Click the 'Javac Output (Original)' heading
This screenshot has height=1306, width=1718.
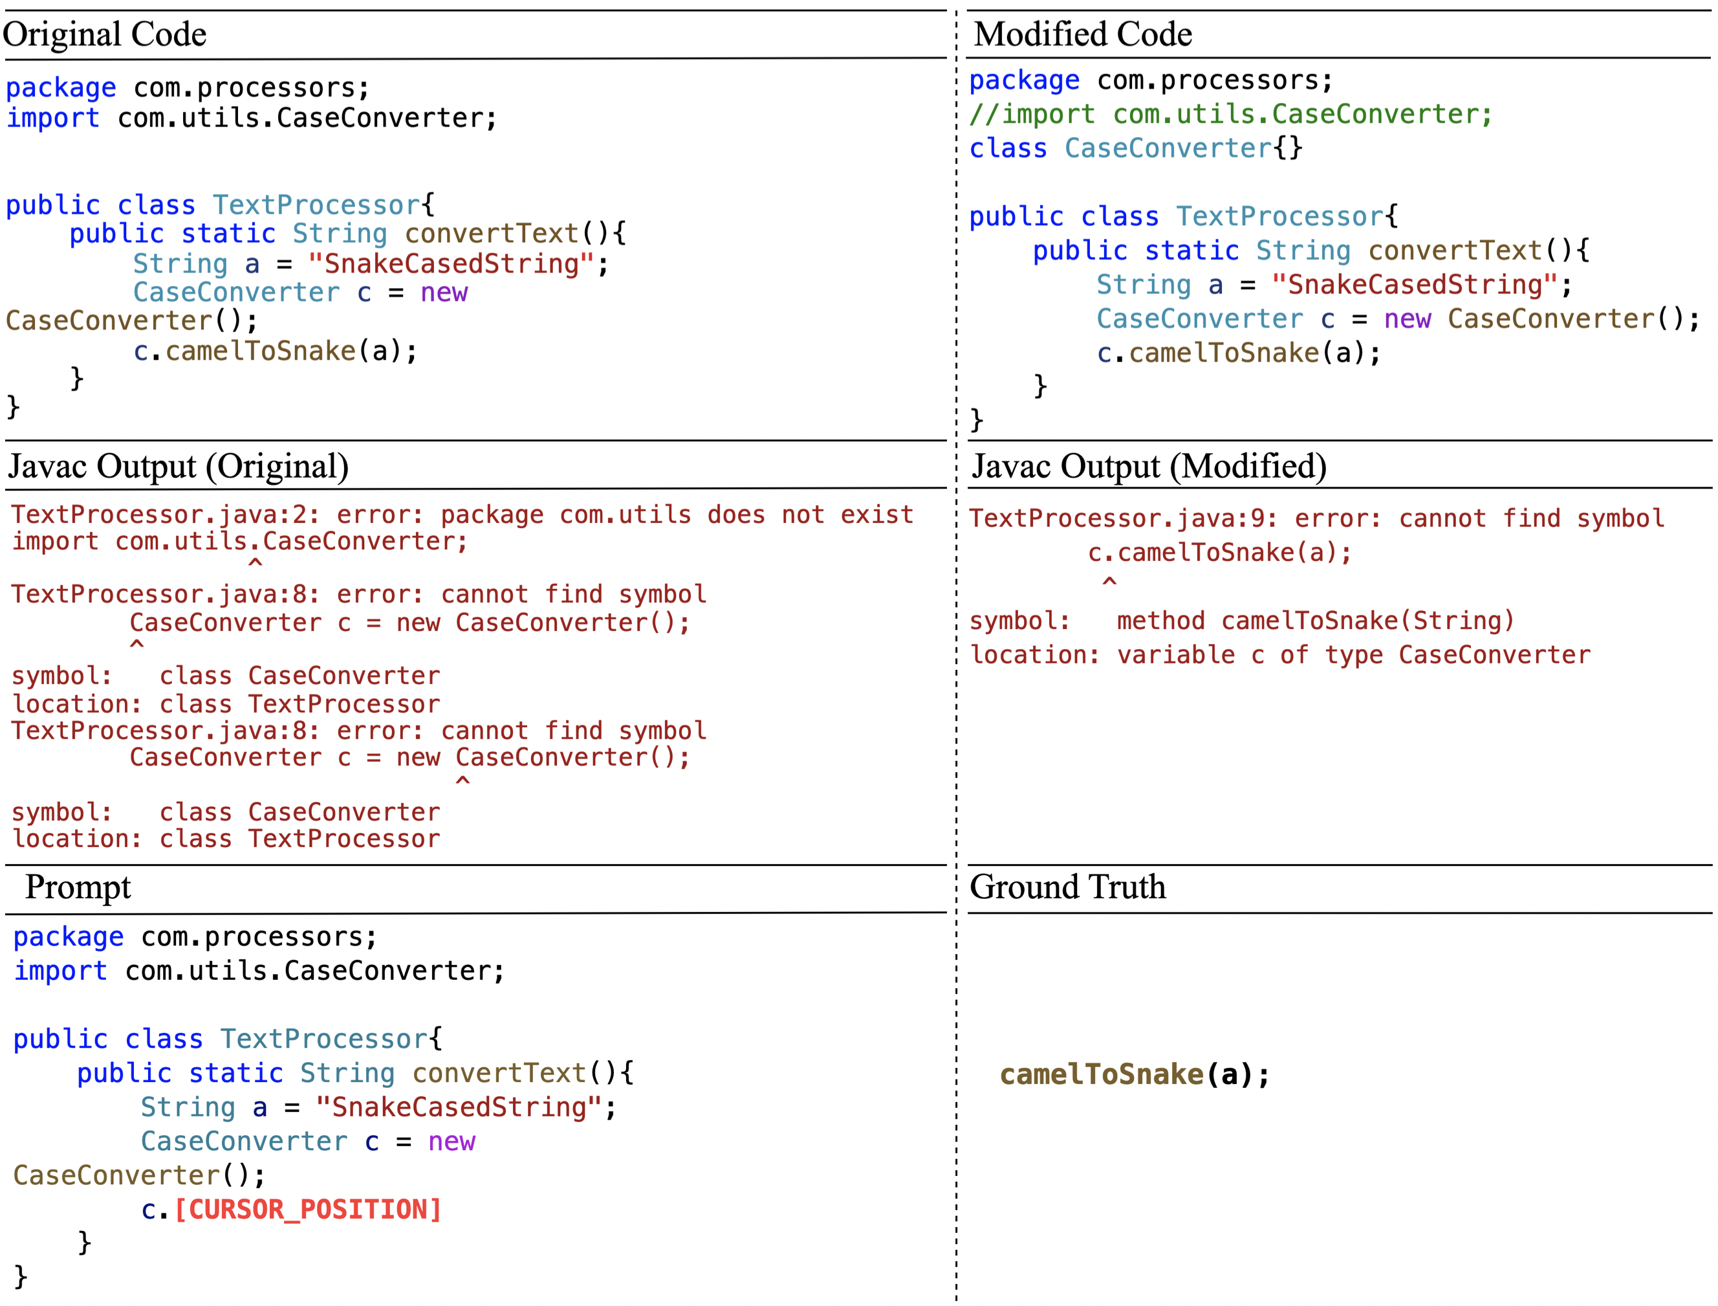[178, 467]
